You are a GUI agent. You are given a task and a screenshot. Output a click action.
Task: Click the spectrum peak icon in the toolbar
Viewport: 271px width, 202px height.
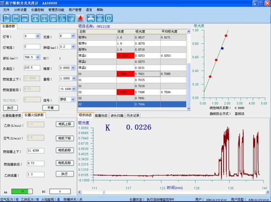tap(62, 18)
